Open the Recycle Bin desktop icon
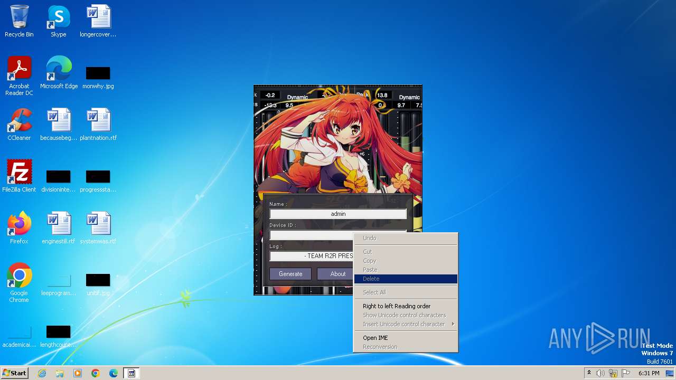 tap(19, 22)
